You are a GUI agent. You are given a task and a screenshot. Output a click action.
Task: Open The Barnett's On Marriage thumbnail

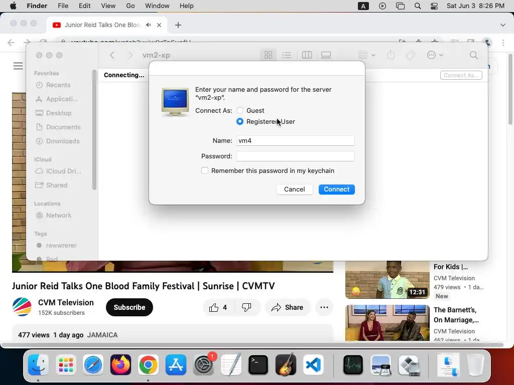[x=387, y=323]
